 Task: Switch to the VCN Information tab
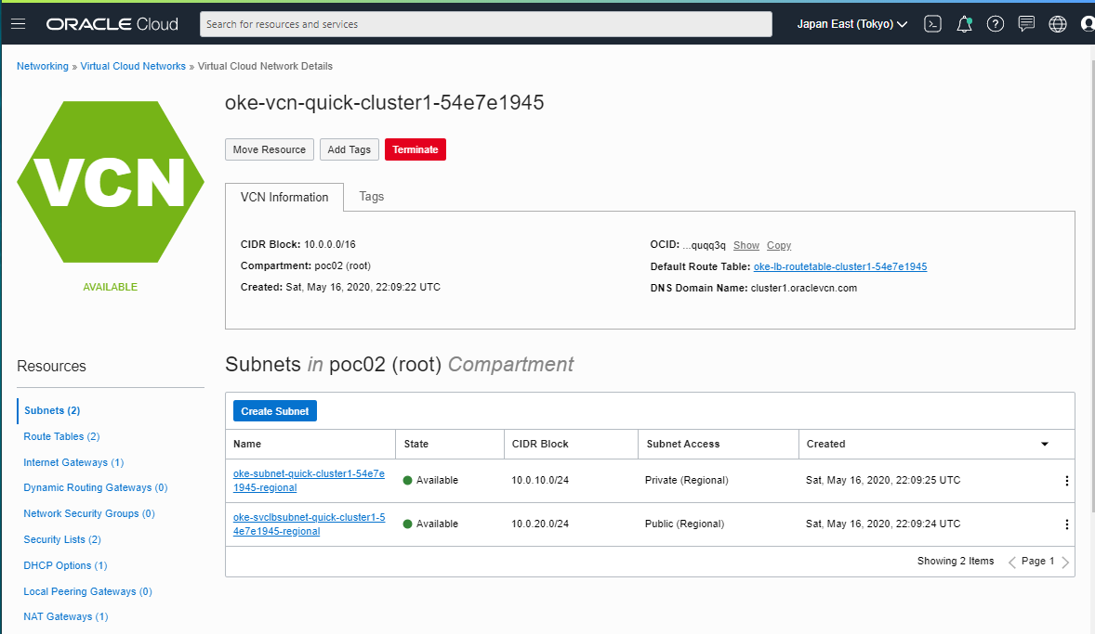tap(284, 198)
